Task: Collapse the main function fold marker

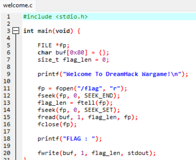Action: tap(16, 31)
